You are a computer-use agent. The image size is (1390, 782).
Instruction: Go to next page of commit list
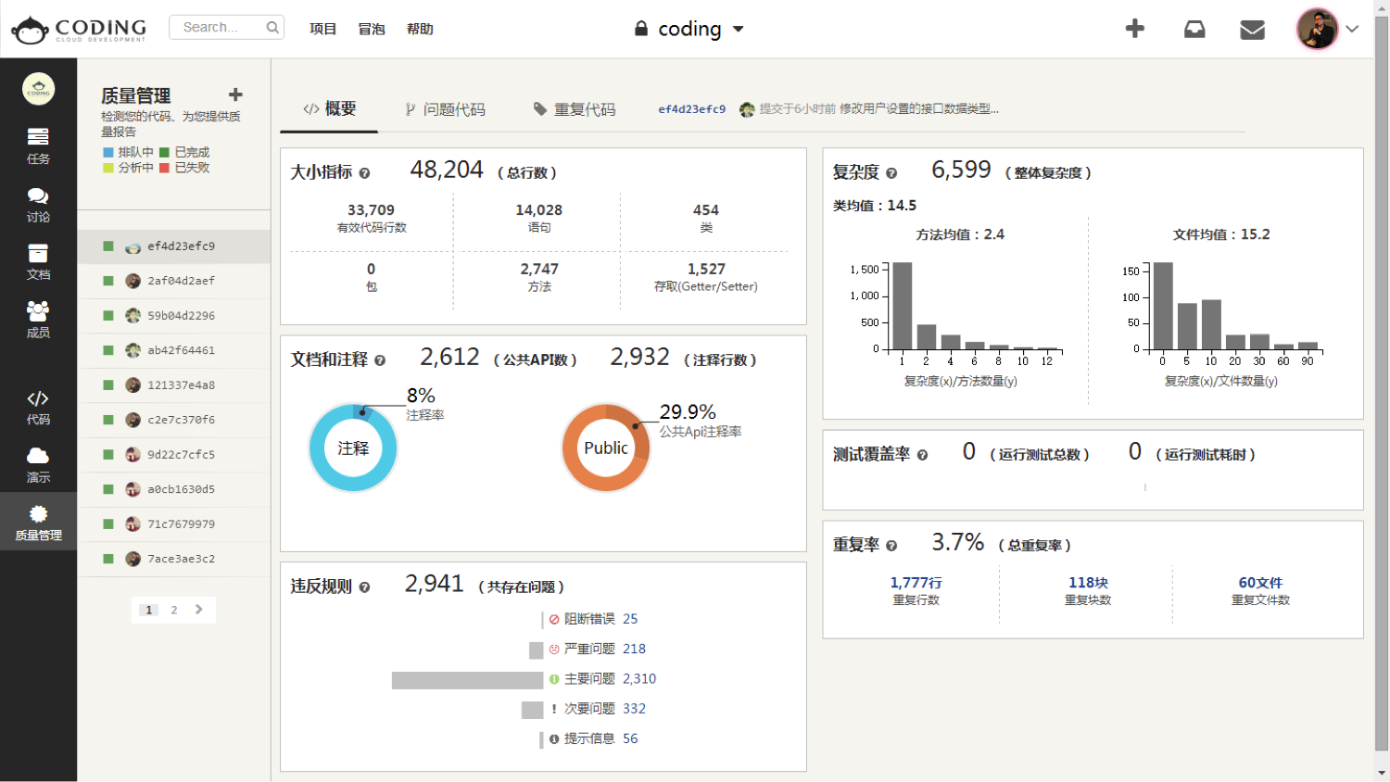coord(198,610)
